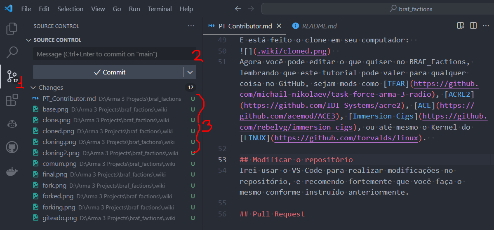Screen dimensions: 494x230
Task: Open the Extensions view icon
Action: (12, 100)
